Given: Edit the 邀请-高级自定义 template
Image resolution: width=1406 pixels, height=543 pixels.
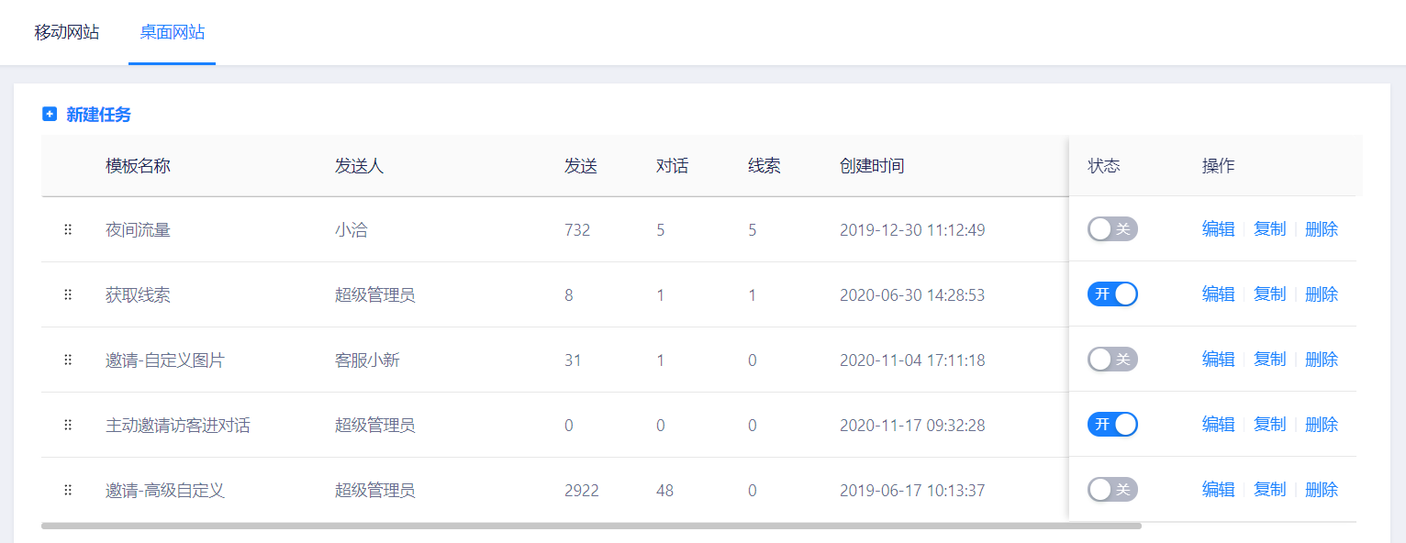Looking at the screenshot, I should click(1219, 490).
